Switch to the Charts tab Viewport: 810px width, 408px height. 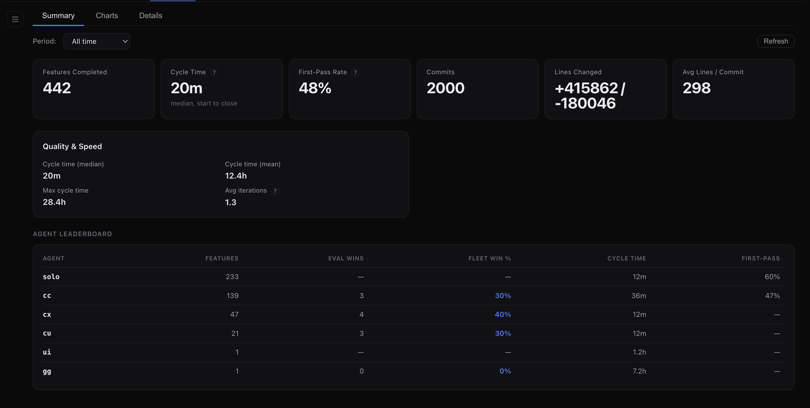click(x=107, y=16)
